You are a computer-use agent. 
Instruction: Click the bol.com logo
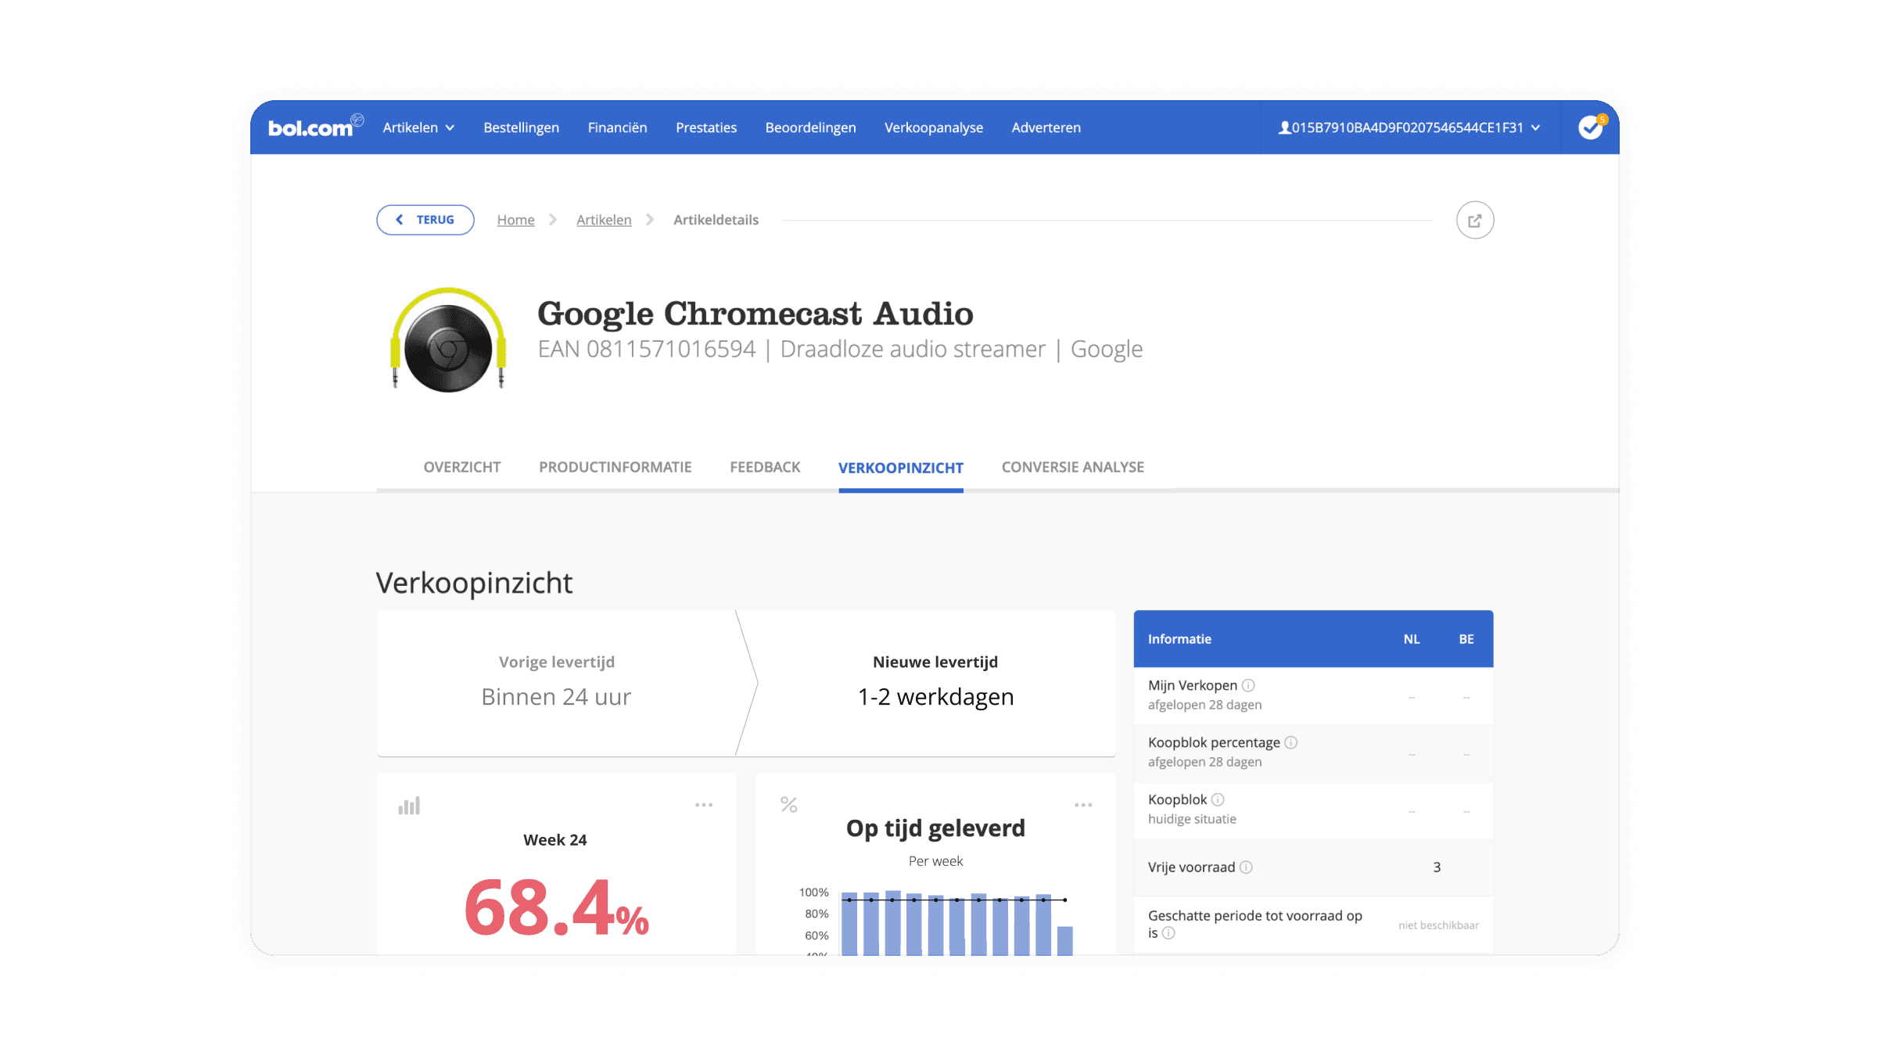pyautogui.click(x=311, y=128)
